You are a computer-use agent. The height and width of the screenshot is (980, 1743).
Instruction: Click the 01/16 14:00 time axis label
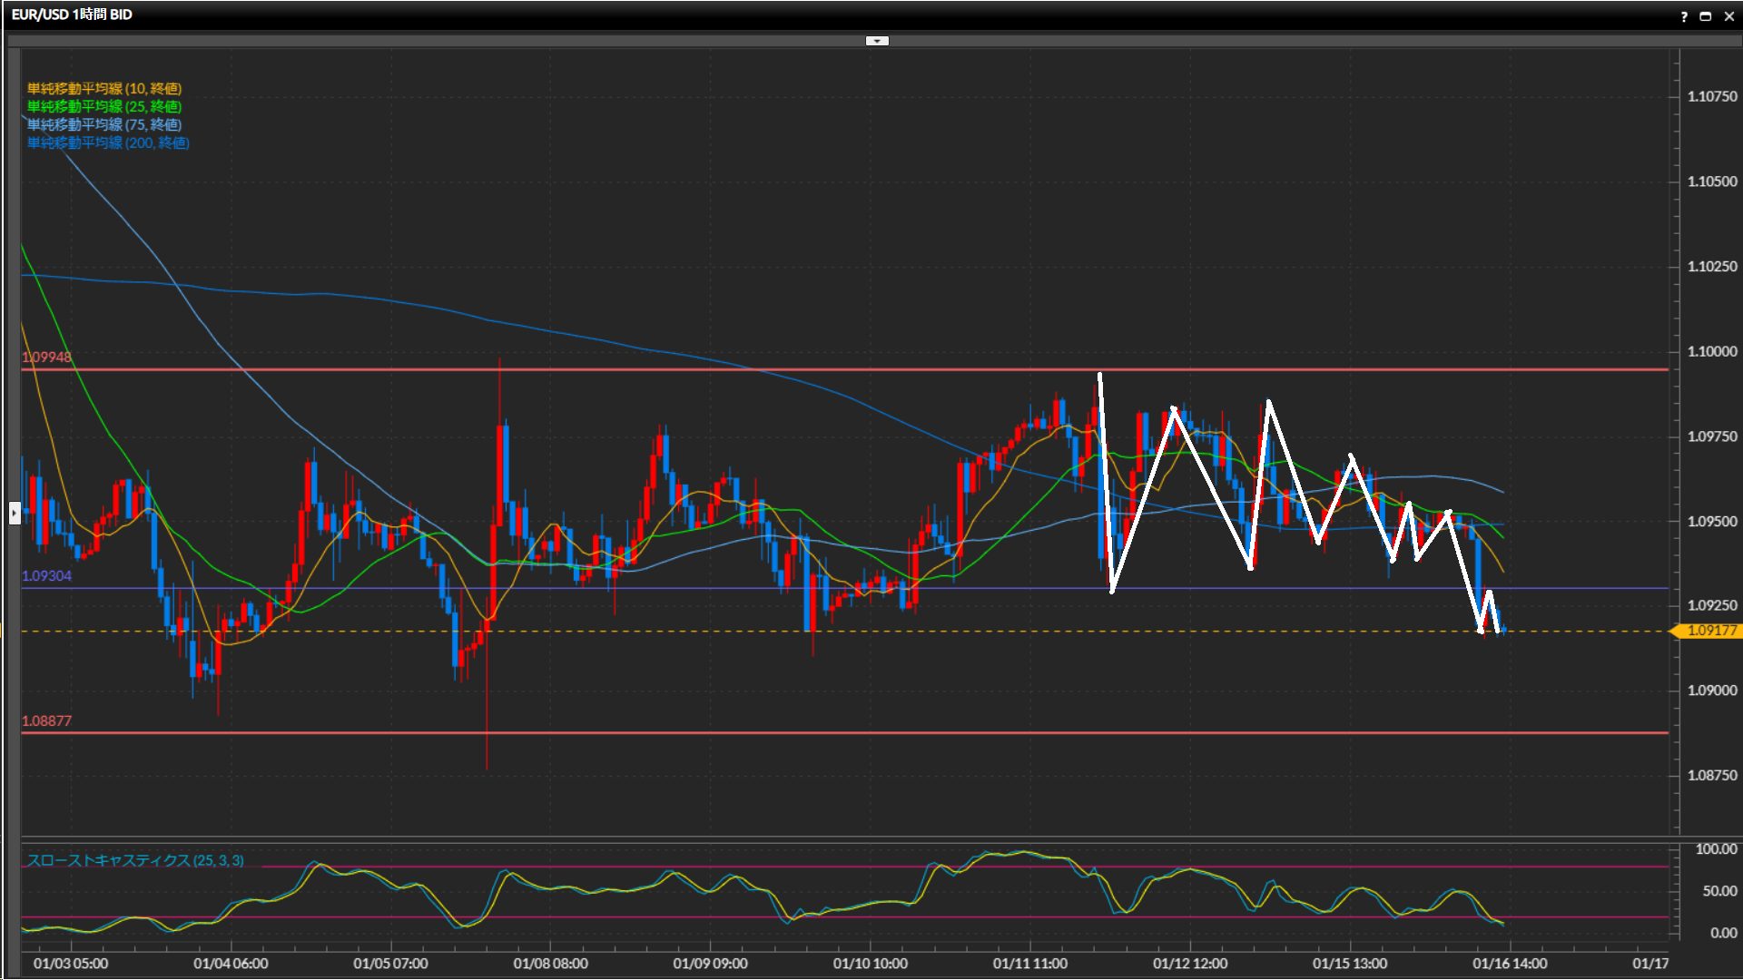tap(1509, 964)
